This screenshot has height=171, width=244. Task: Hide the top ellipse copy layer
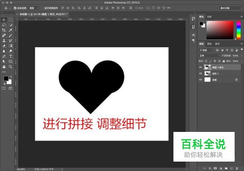[200, 67]
